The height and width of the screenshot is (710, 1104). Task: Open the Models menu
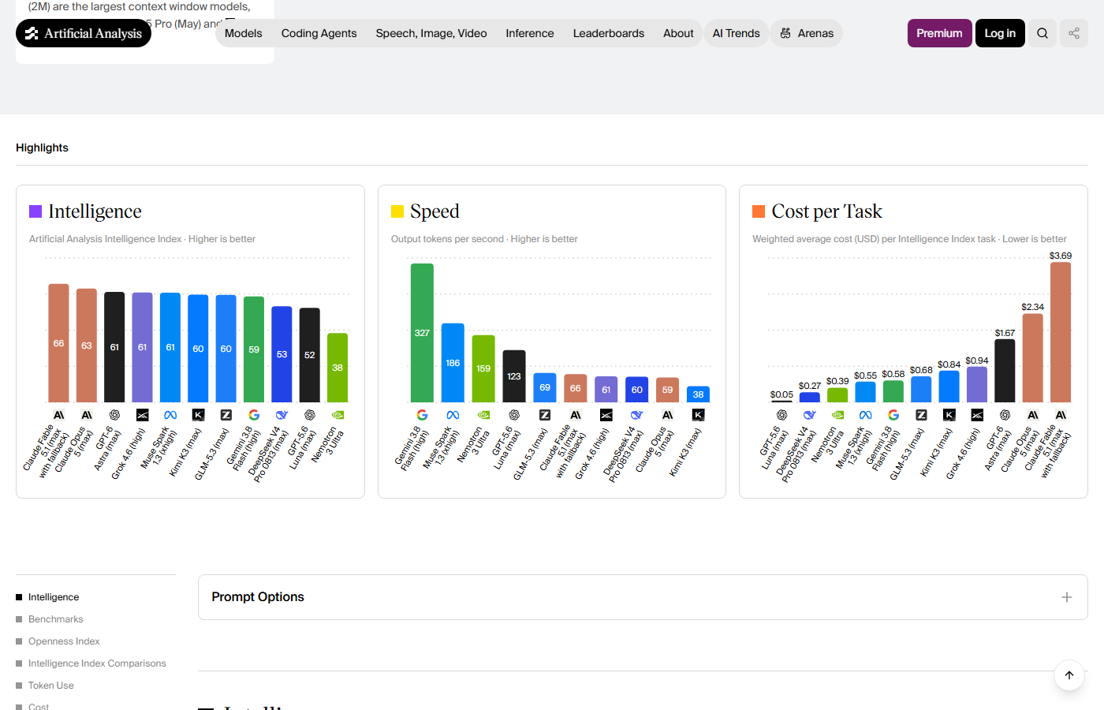[x=243, y=33]
